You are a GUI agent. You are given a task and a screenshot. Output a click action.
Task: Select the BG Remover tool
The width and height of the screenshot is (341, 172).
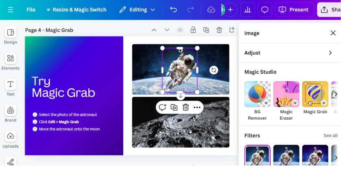tap(258, 101)
